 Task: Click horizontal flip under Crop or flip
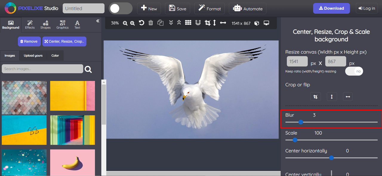pyautogui.click(x=348, y=96)
